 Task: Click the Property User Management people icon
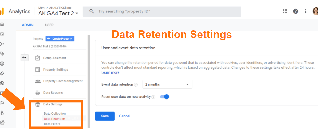tap(38, 81)
